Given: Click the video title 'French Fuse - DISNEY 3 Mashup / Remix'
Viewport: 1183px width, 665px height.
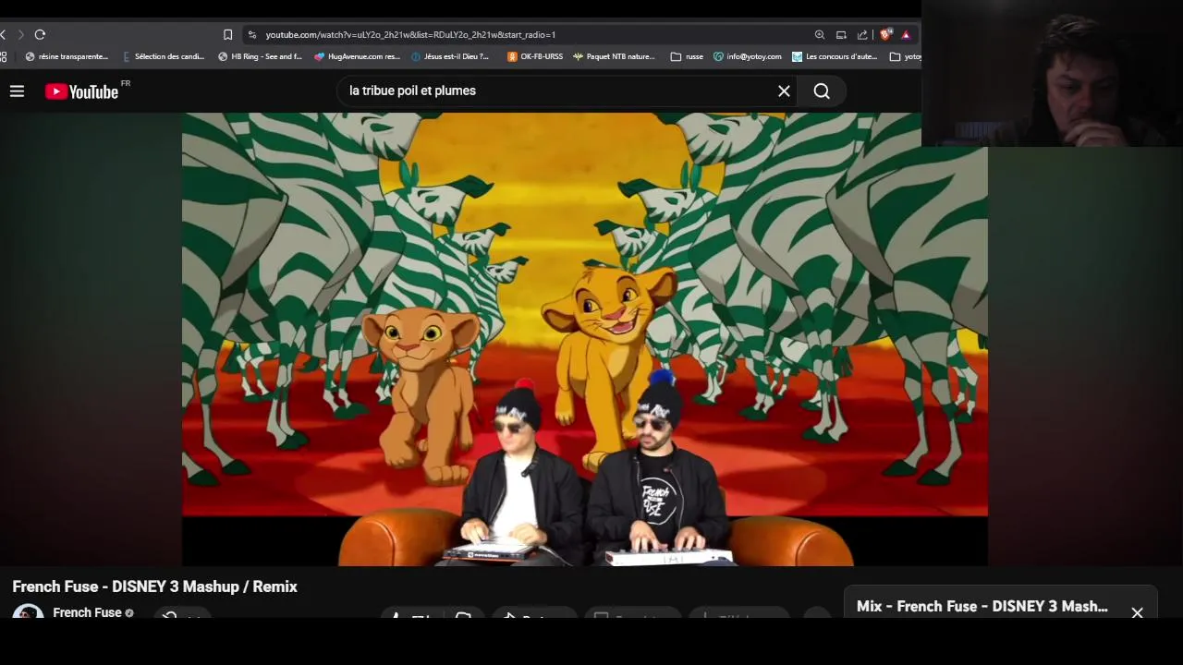Looking at the screenshot, I should 155,586.
